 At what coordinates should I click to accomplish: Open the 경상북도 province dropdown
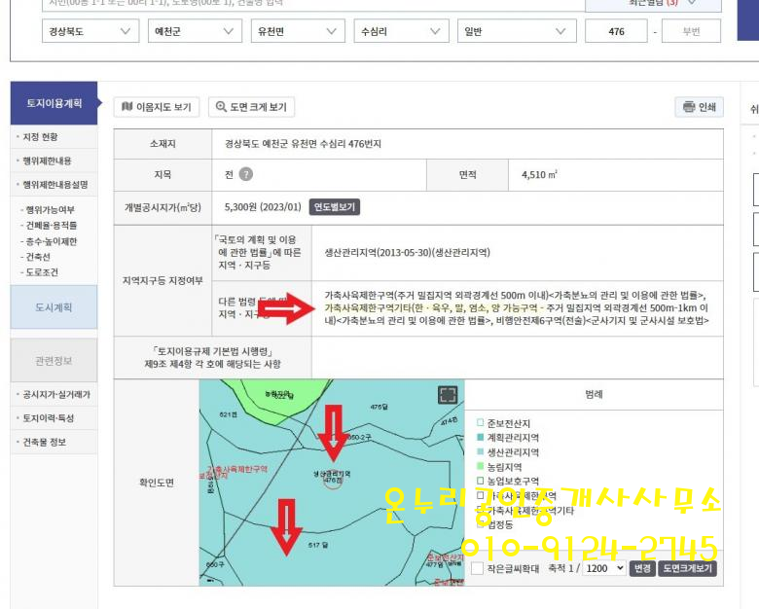[90, 31]
